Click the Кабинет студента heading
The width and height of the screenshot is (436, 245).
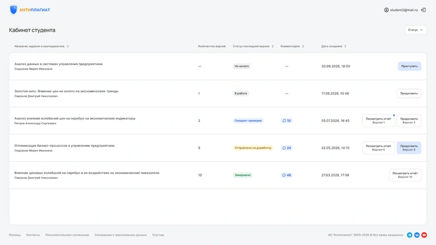(32, 30)
